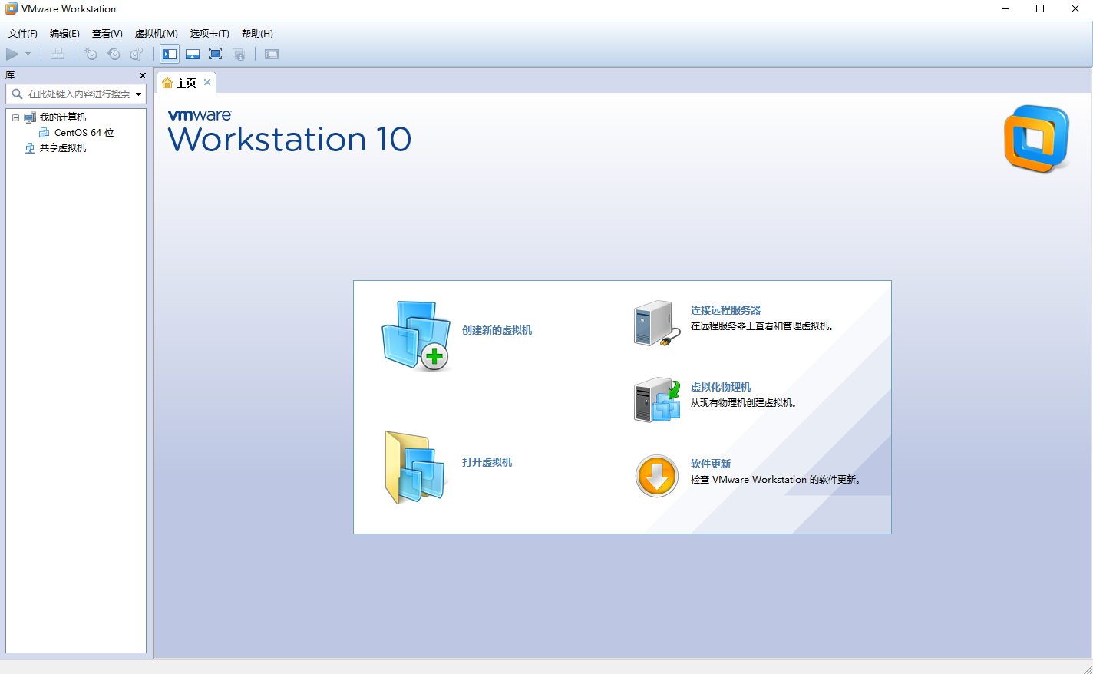1093x674 pixels.
Task: Click the send Ctrl+Alt+Del toolbar icon
Action: (x=58, y=54)
